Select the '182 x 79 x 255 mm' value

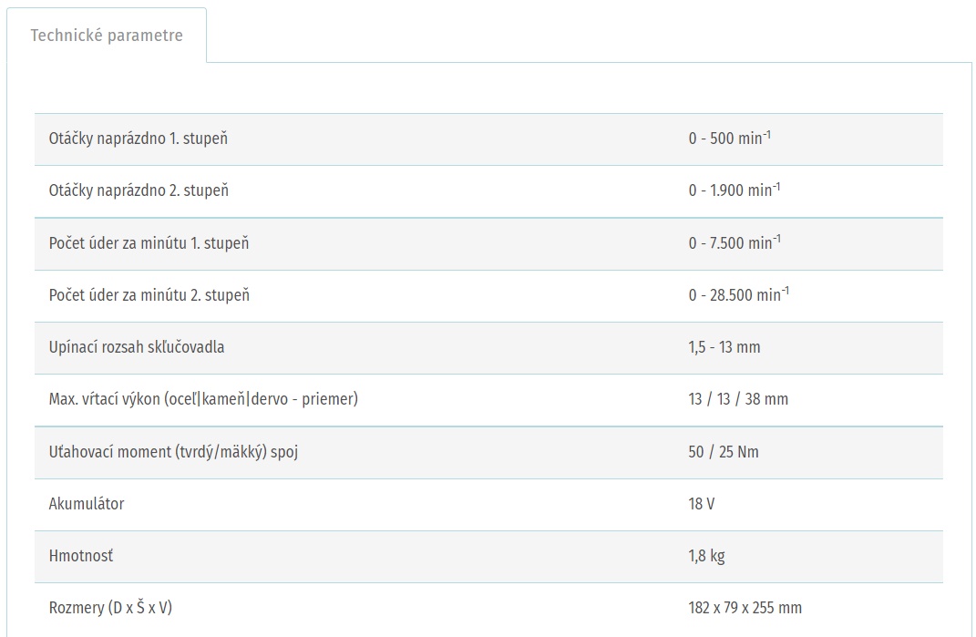pos(745,608)
